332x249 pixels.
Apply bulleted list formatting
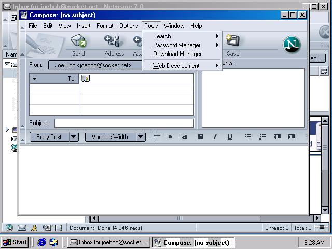click(247, 137)
